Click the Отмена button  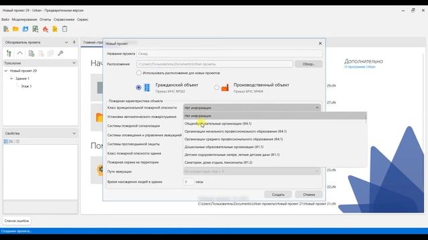(x=309, y=195)
